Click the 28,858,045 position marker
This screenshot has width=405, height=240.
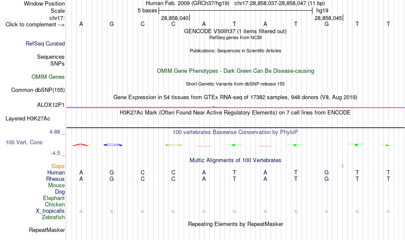(328, 18)
